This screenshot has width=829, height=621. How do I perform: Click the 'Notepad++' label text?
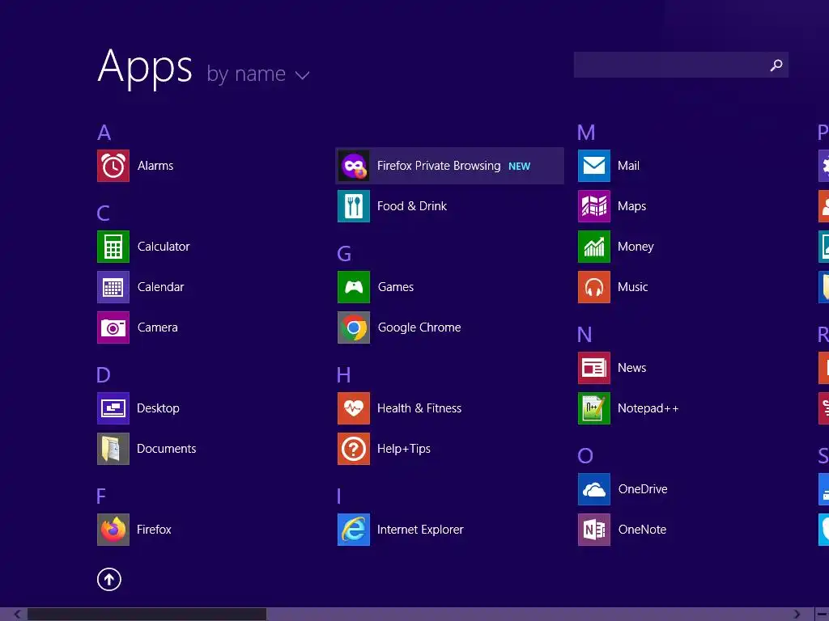pos(648,408)
